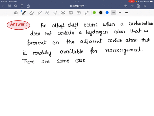
Task: Select the medium stroke width
Action: (120, 13)
